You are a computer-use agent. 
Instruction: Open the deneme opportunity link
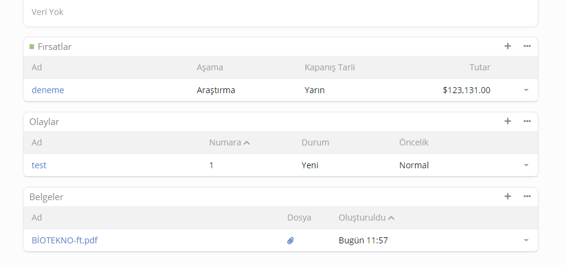point(48,90)
